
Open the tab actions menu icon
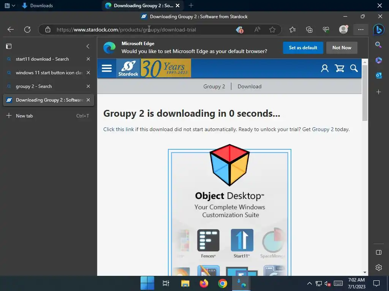pos(9,46)
